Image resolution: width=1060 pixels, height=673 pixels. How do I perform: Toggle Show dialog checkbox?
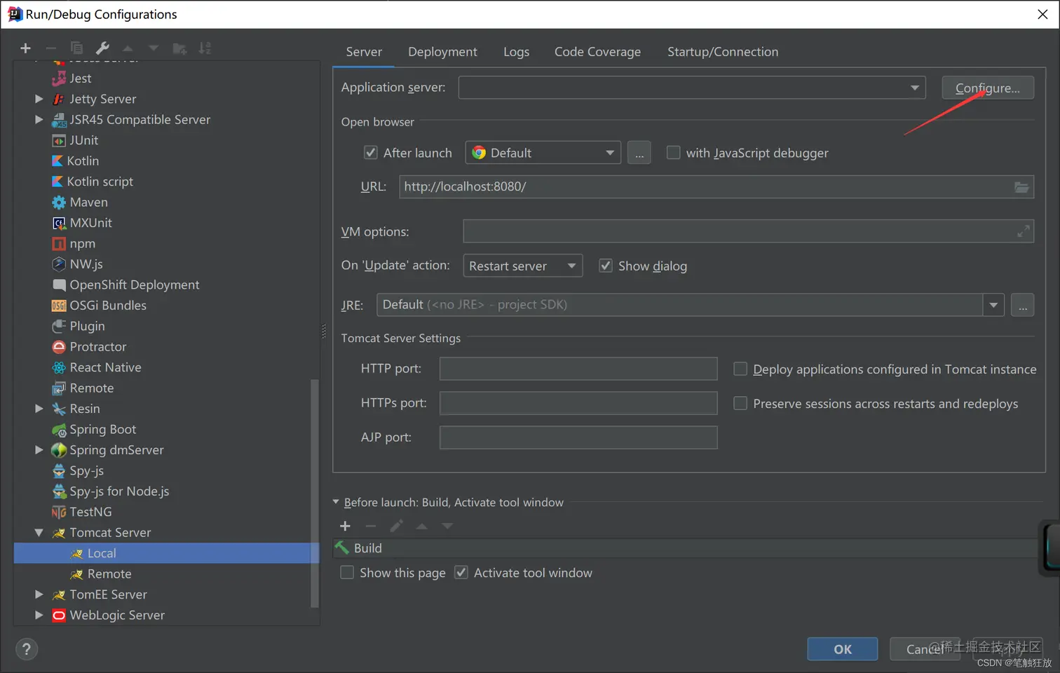pos(606,266)
